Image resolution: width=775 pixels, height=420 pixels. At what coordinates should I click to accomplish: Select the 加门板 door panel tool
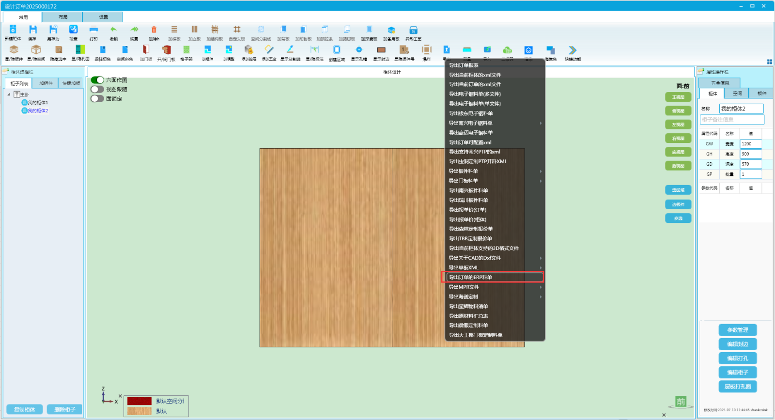(x=146, y=50)
